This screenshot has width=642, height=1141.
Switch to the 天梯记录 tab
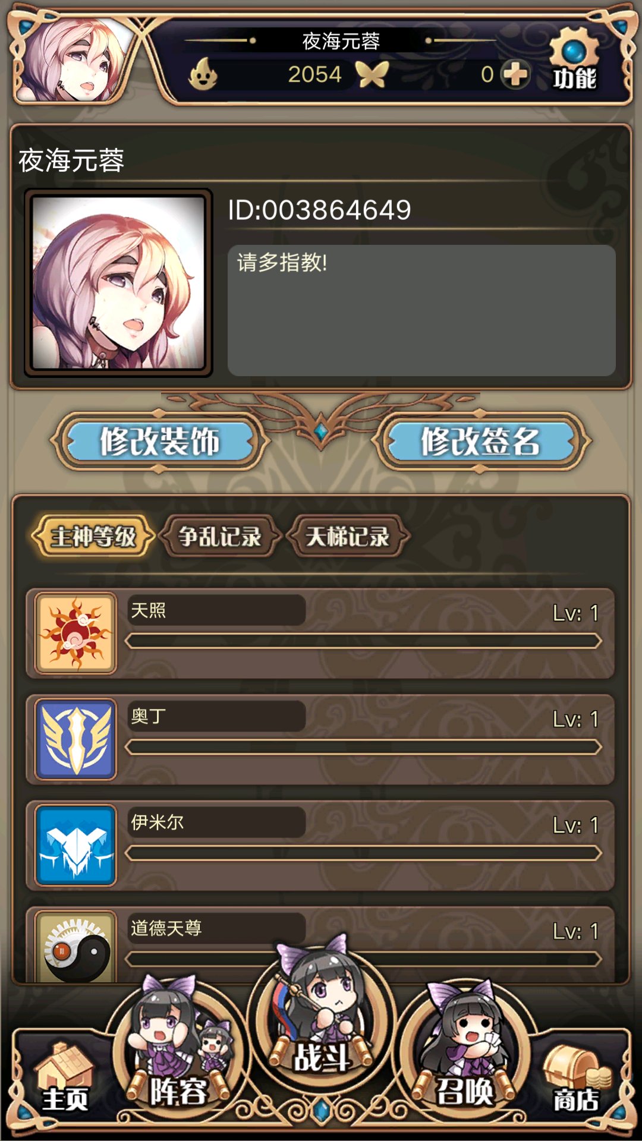[x=348, y=537]
